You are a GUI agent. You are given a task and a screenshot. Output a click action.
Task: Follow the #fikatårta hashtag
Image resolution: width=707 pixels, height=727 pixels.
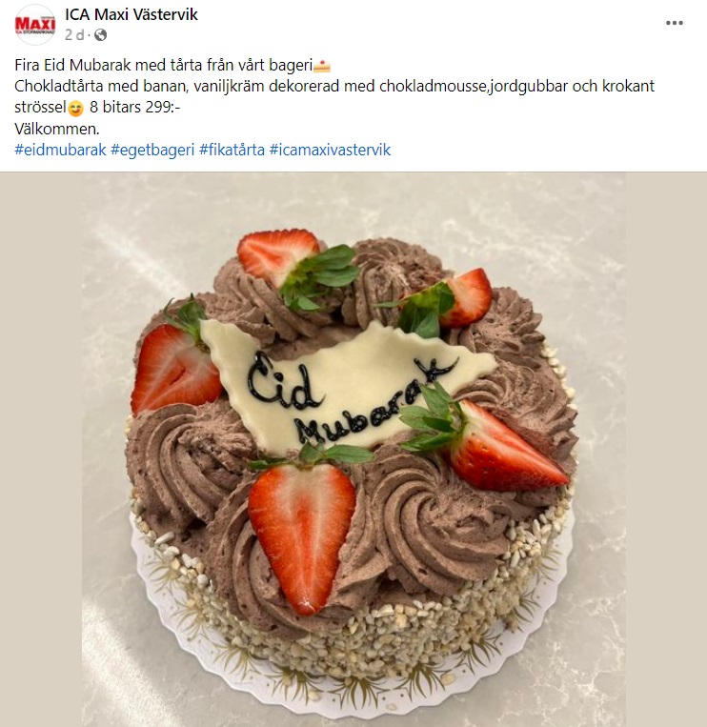click(x=232, y=150)
